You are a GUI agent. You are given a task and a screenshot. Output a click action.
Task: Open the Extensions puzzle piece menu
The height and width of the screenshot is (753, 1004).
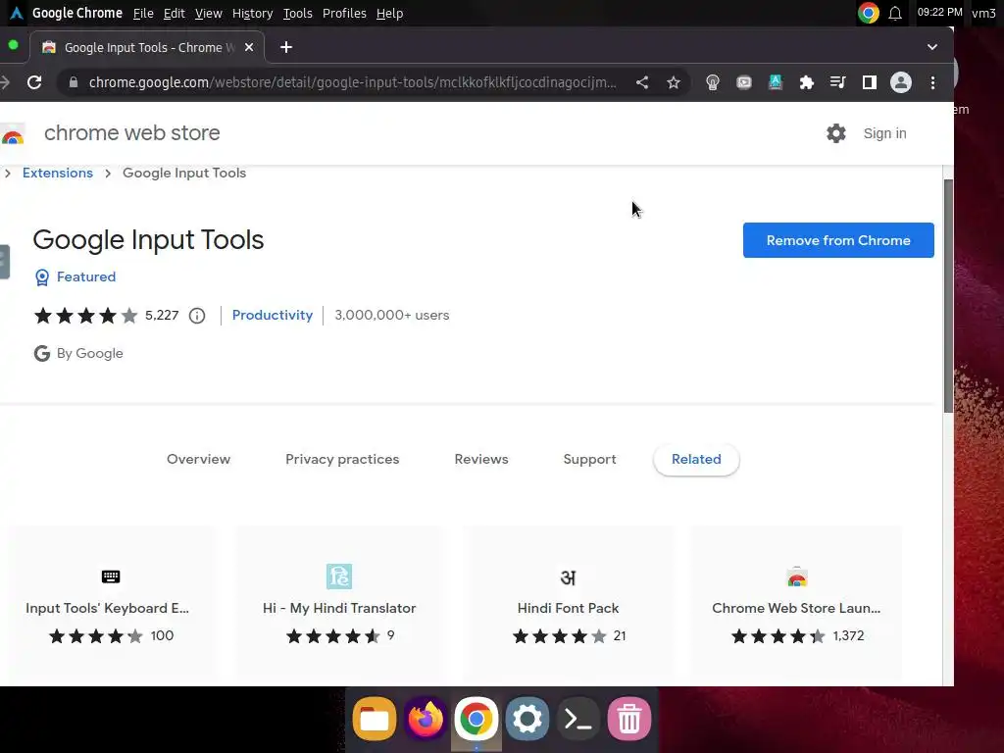coord(806,82)
